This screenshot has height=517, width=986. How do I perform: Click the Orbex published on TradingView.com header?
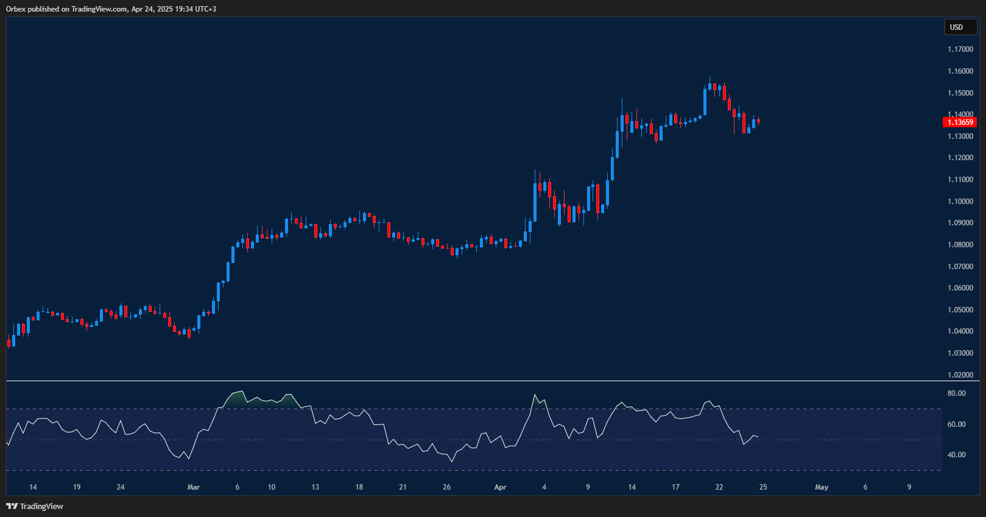coord(111,9)
